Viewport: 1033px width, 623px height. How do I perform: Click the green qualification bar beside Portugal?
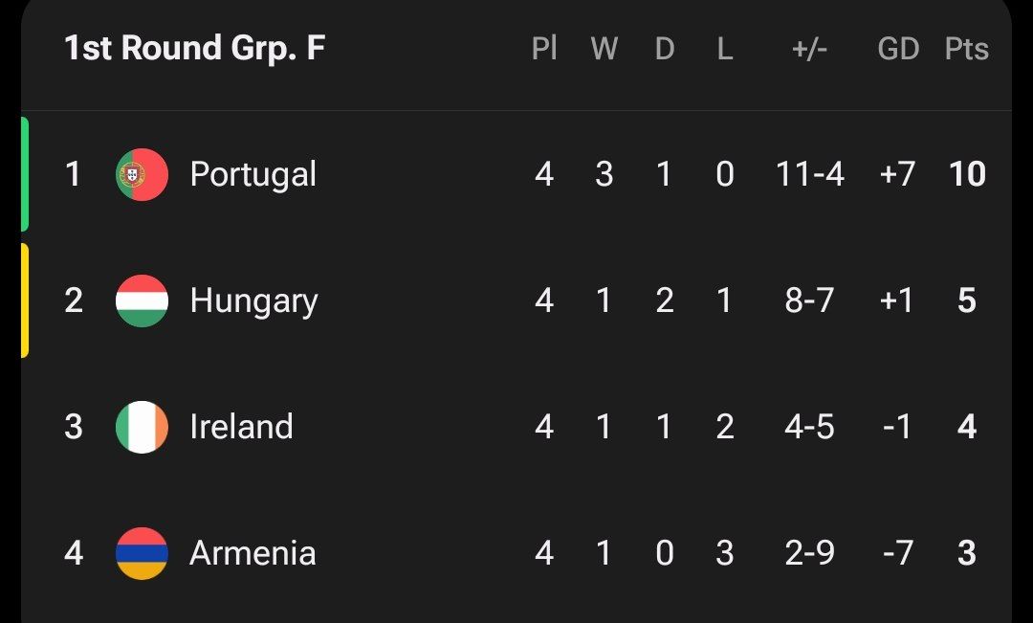point(25,174)
